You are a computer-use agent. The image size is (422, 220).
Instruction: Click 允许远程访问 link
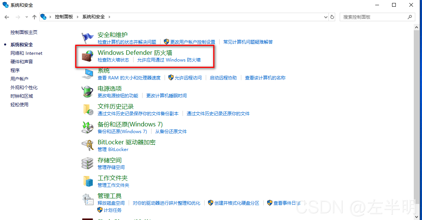(x=188, y=78)
